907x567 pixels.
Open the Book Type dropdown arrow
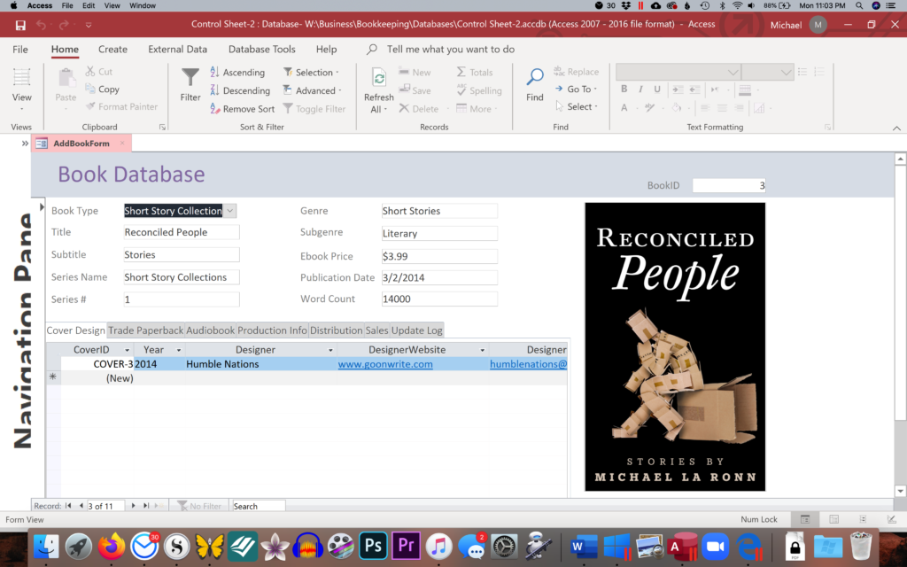pyautogui.click(x=229, y=211)
